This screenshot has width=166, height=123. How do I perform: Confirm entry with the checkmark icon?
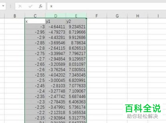pos(30,6)
